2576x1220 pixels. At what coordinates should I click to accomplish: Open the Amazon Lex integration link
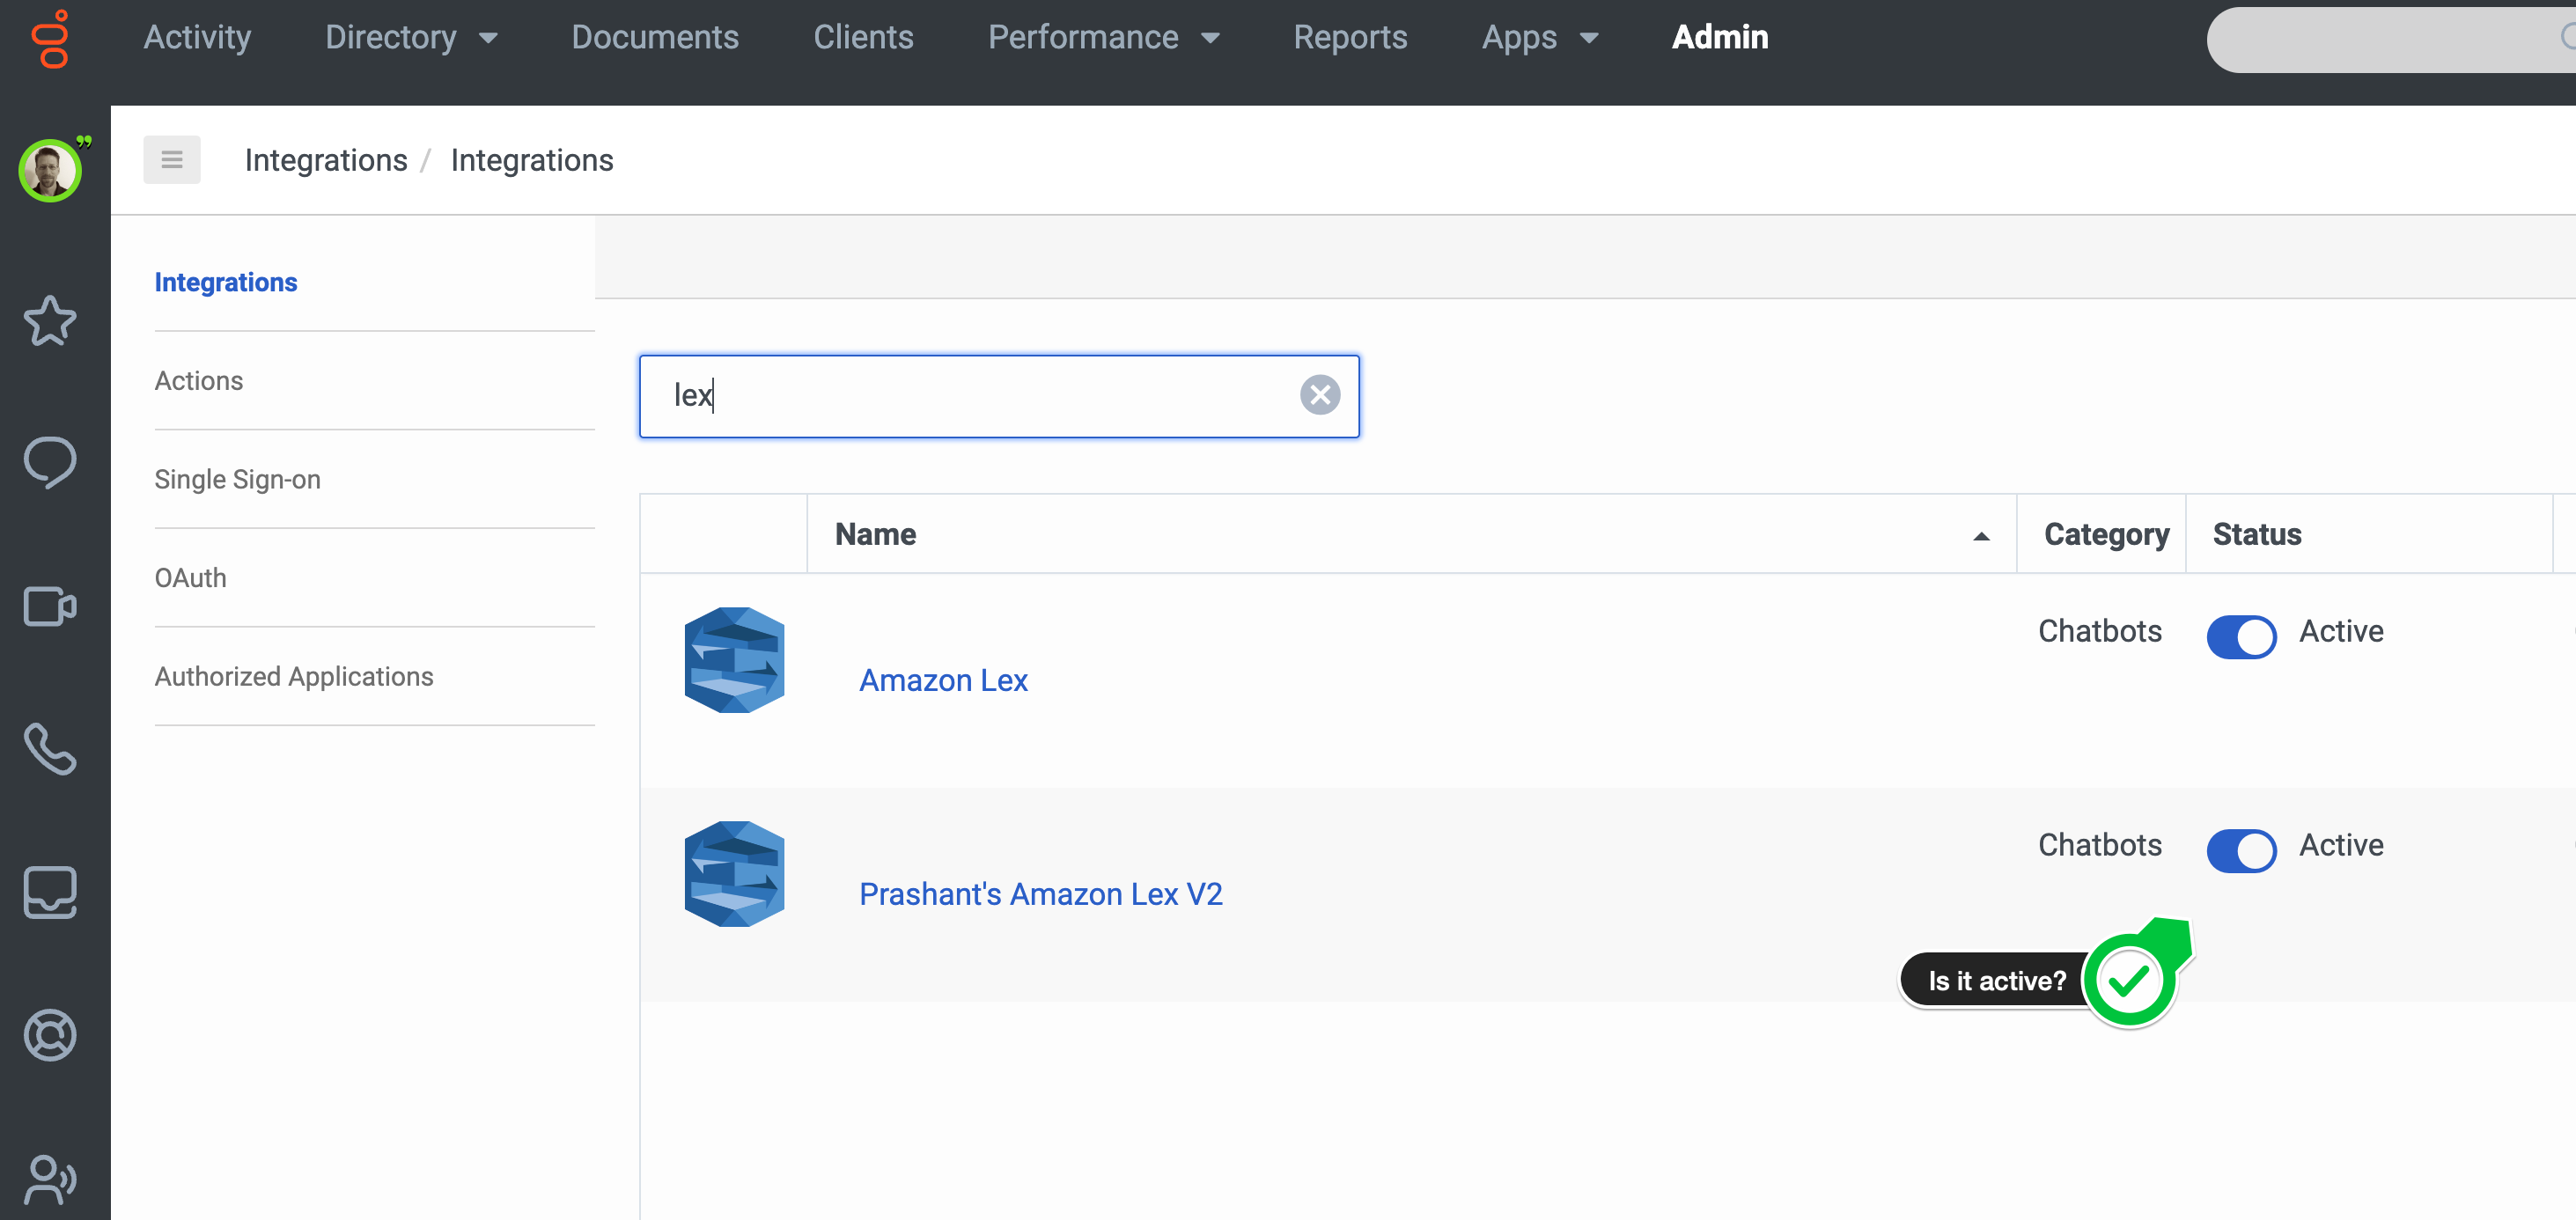tap(943, 680)
